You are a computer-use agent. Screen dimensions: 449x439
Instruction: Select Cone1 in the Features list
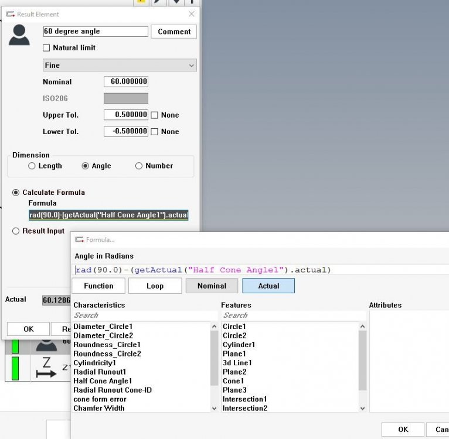pos(233,381)
